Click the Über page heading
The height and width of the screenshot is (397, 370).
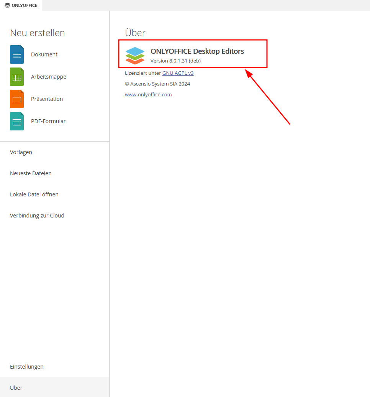coord(135,32)
